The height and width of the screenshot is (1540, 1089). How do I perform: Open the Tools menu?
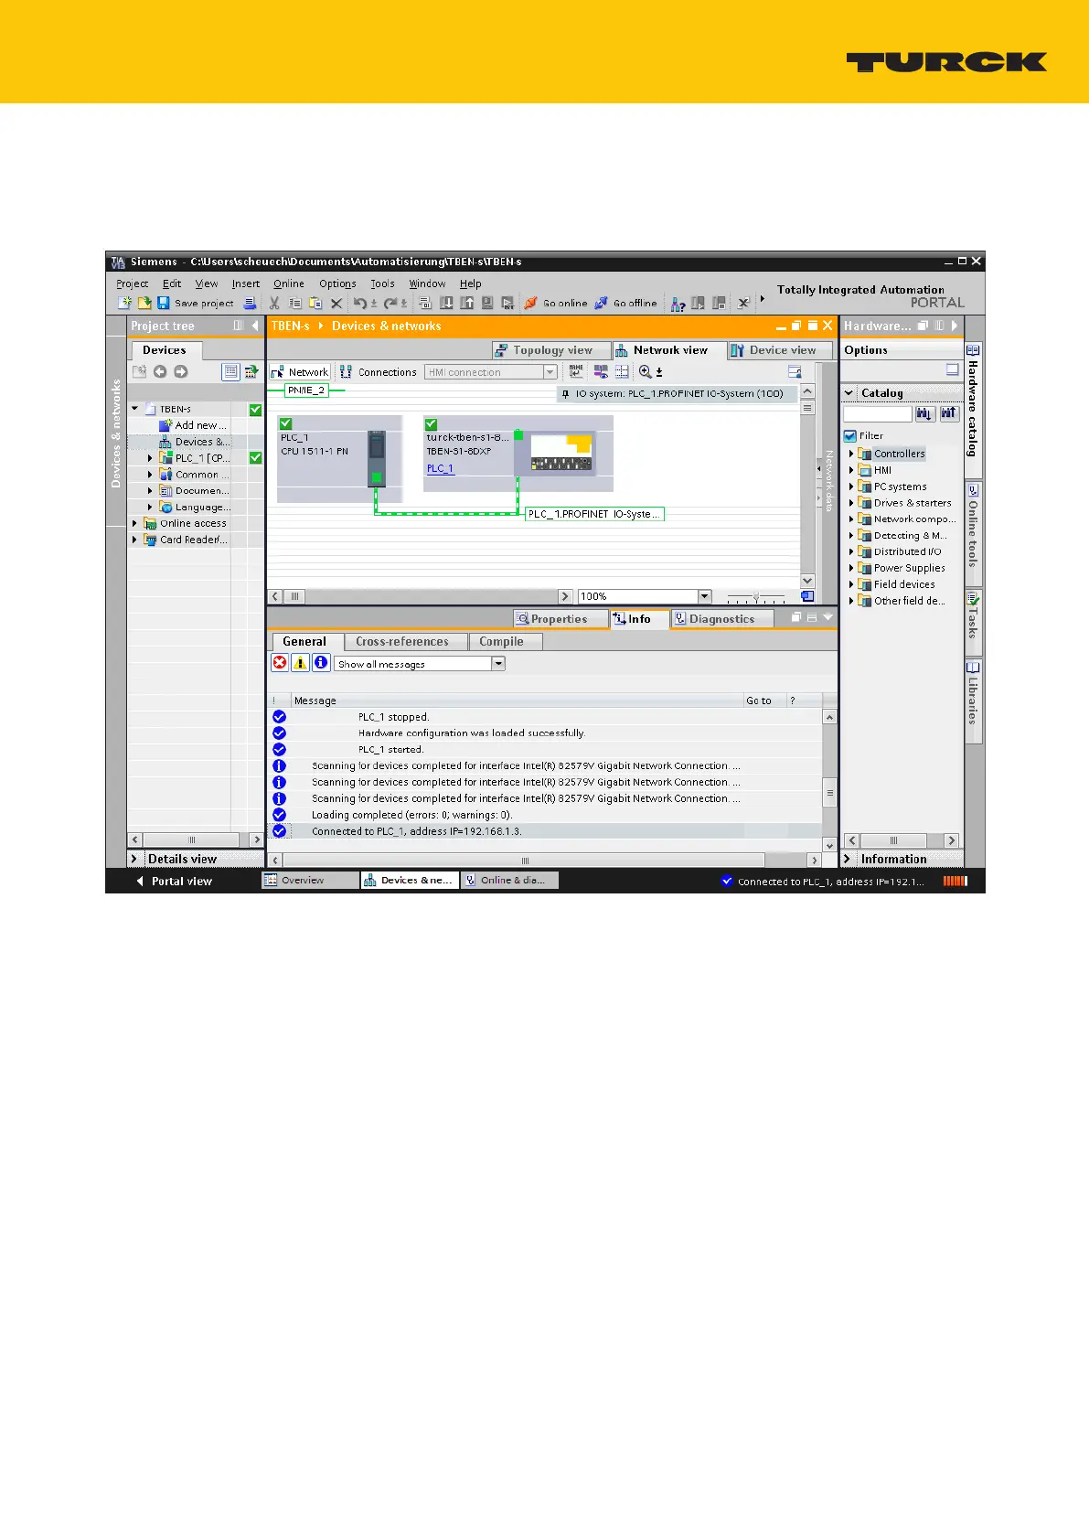382,283
